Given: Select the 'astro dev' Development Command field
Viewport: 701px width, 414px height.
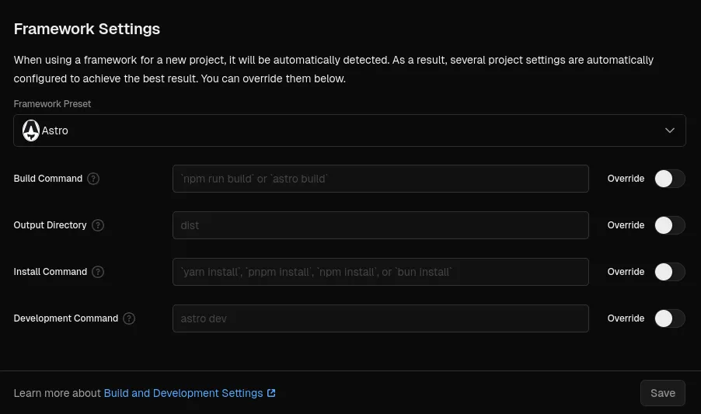Looking at the screenshot, I should click(380, 318).
